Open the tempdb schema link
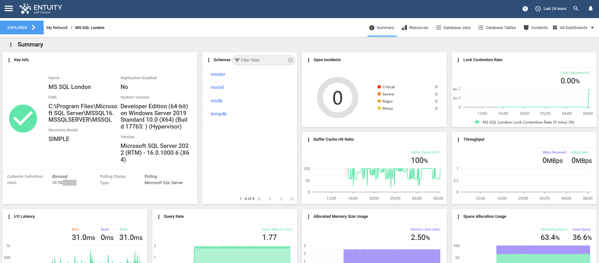This screenshot has width=599, height=263. click(218, 114)
